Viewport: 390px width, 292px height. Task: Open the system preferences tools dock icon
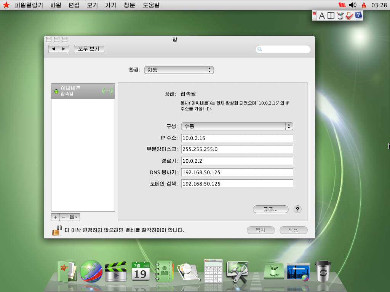click(237, 271)
